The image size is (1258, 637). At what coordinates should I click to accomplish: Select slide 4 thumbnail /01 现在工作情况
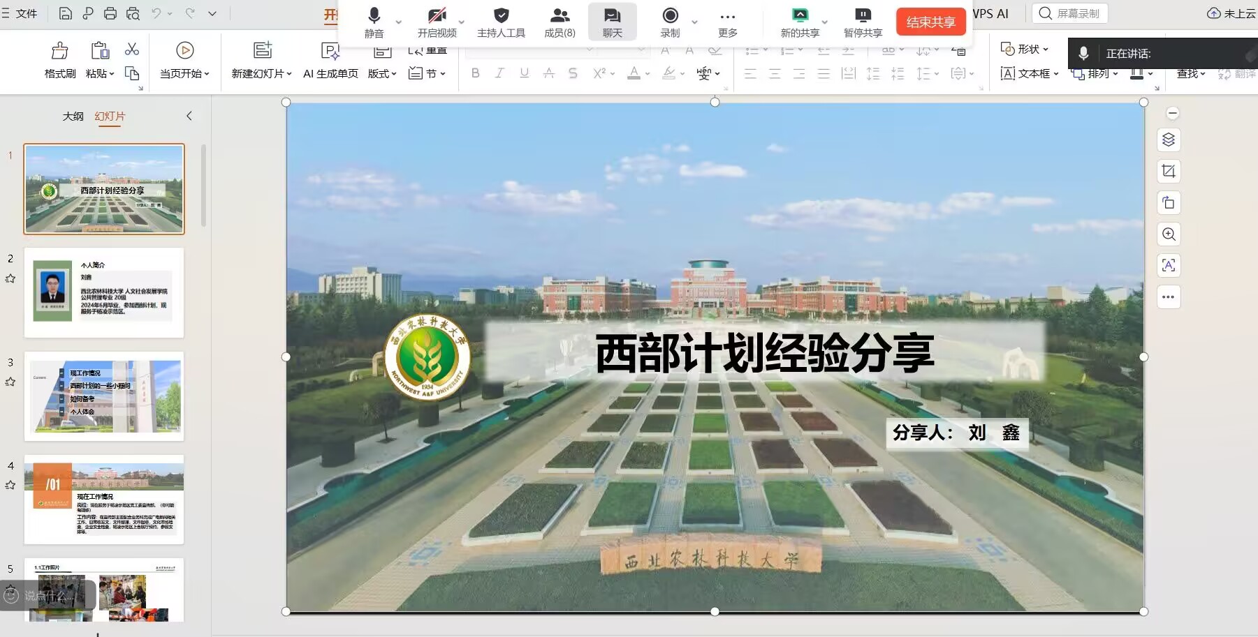pos(104,500)
